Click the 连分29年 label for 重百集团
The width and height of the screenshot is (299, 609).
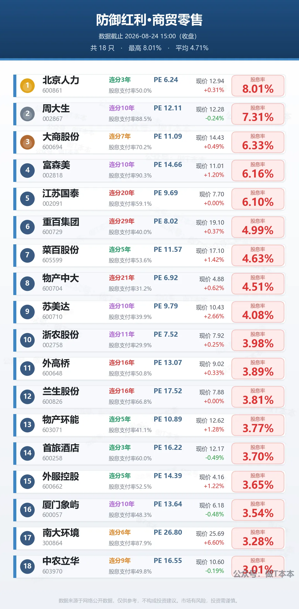[122, 221]
